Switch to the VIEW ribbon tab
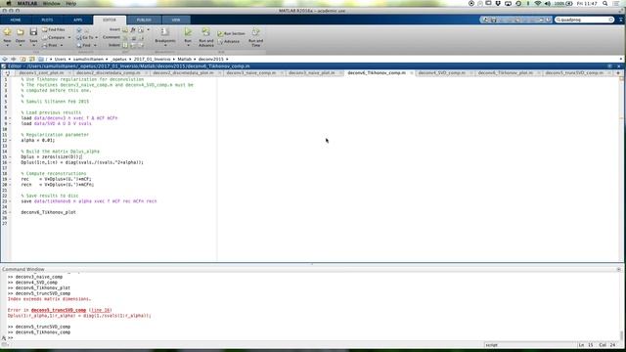 (x=176, y=20)
